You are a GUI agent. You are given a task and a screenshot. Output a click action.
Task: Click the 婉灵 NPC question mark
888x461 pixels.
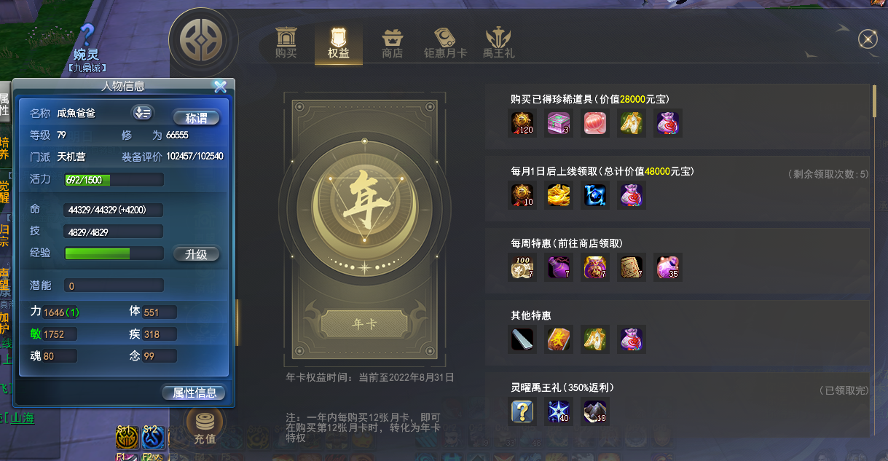click(x=87, y=34)
